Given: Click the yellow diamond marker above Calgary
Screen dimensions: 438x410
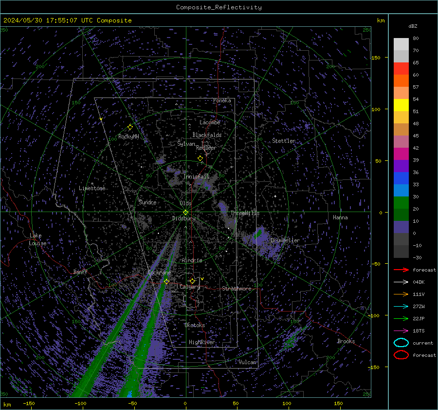Looking at the screenshot, I should pos(192,281).
